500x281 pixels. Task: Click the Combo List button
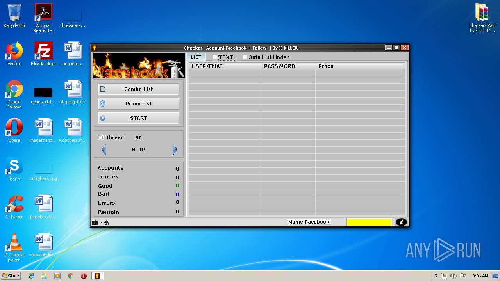[139, 89]
